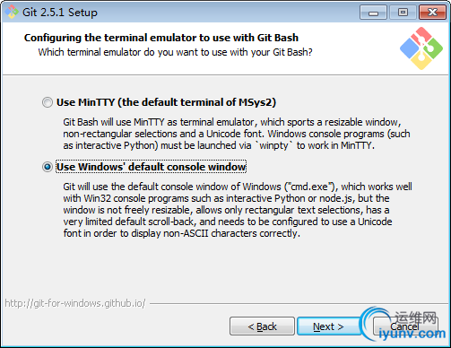This screenshot has width=451, height=348.
Task: Click the iyunv.com watermark text
Action: point(412,334)
